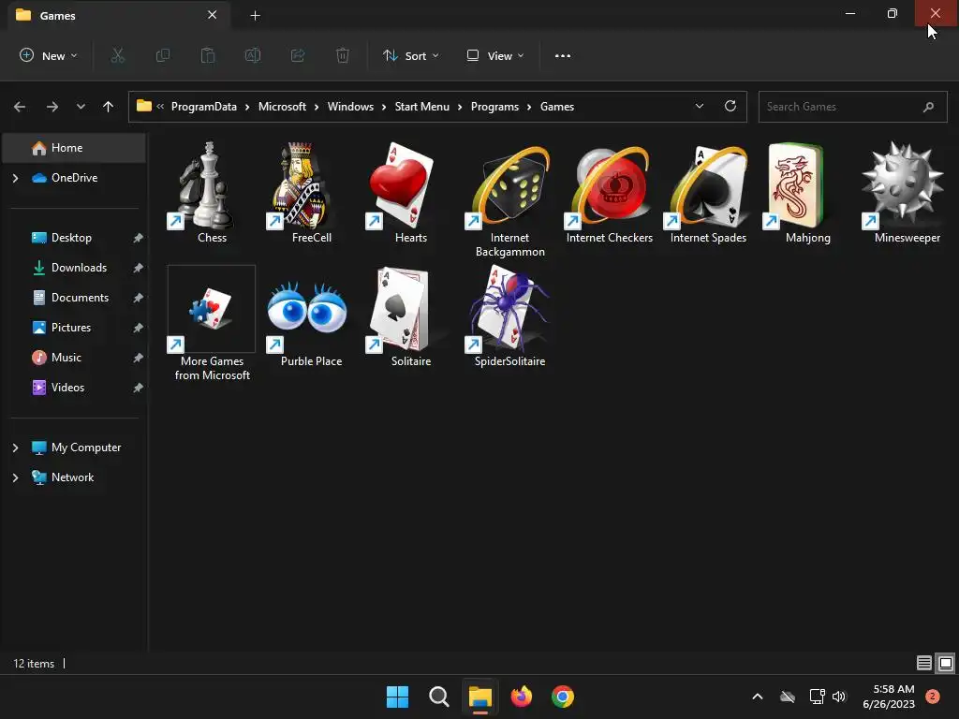Show hidden system tray icons

(757, 697)
